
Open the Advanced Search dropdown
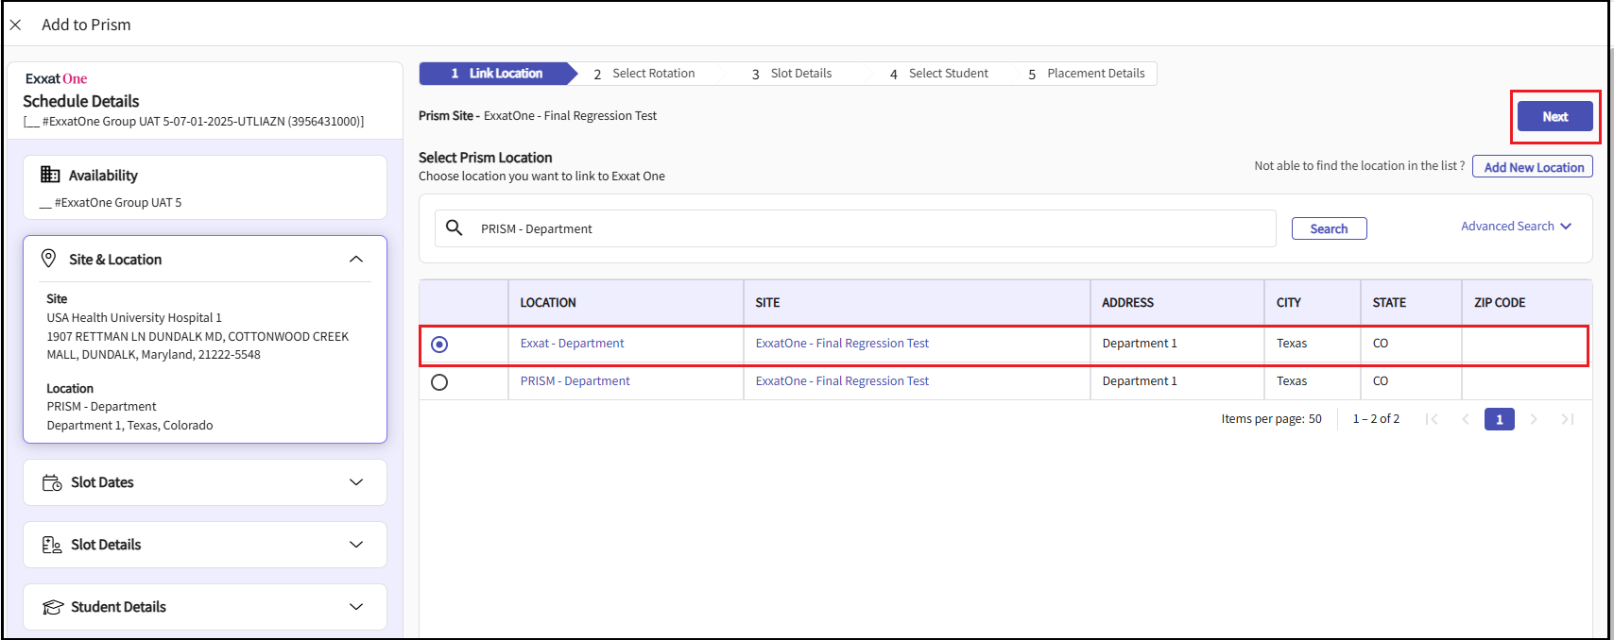click(x=1516, y=227)
